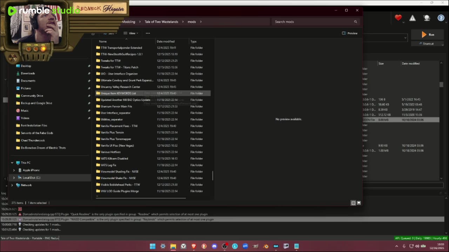Click the update globe icon in Mod Organizer
Image resolution: width=449 pixels, height=252 pixels.
tap(427, 18)
